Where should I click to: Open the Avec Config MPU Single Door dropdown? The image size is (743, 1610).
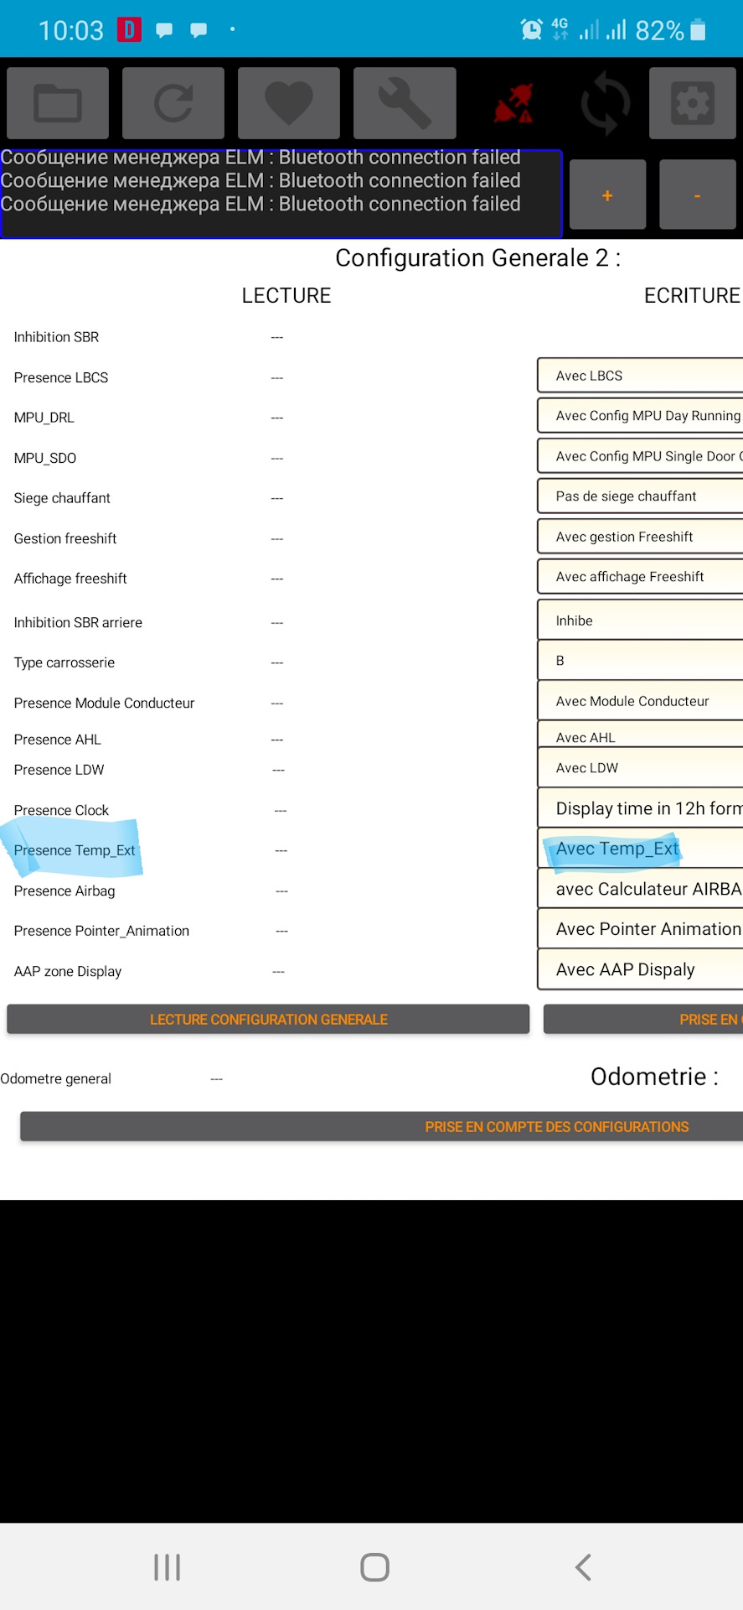[640, 456]
